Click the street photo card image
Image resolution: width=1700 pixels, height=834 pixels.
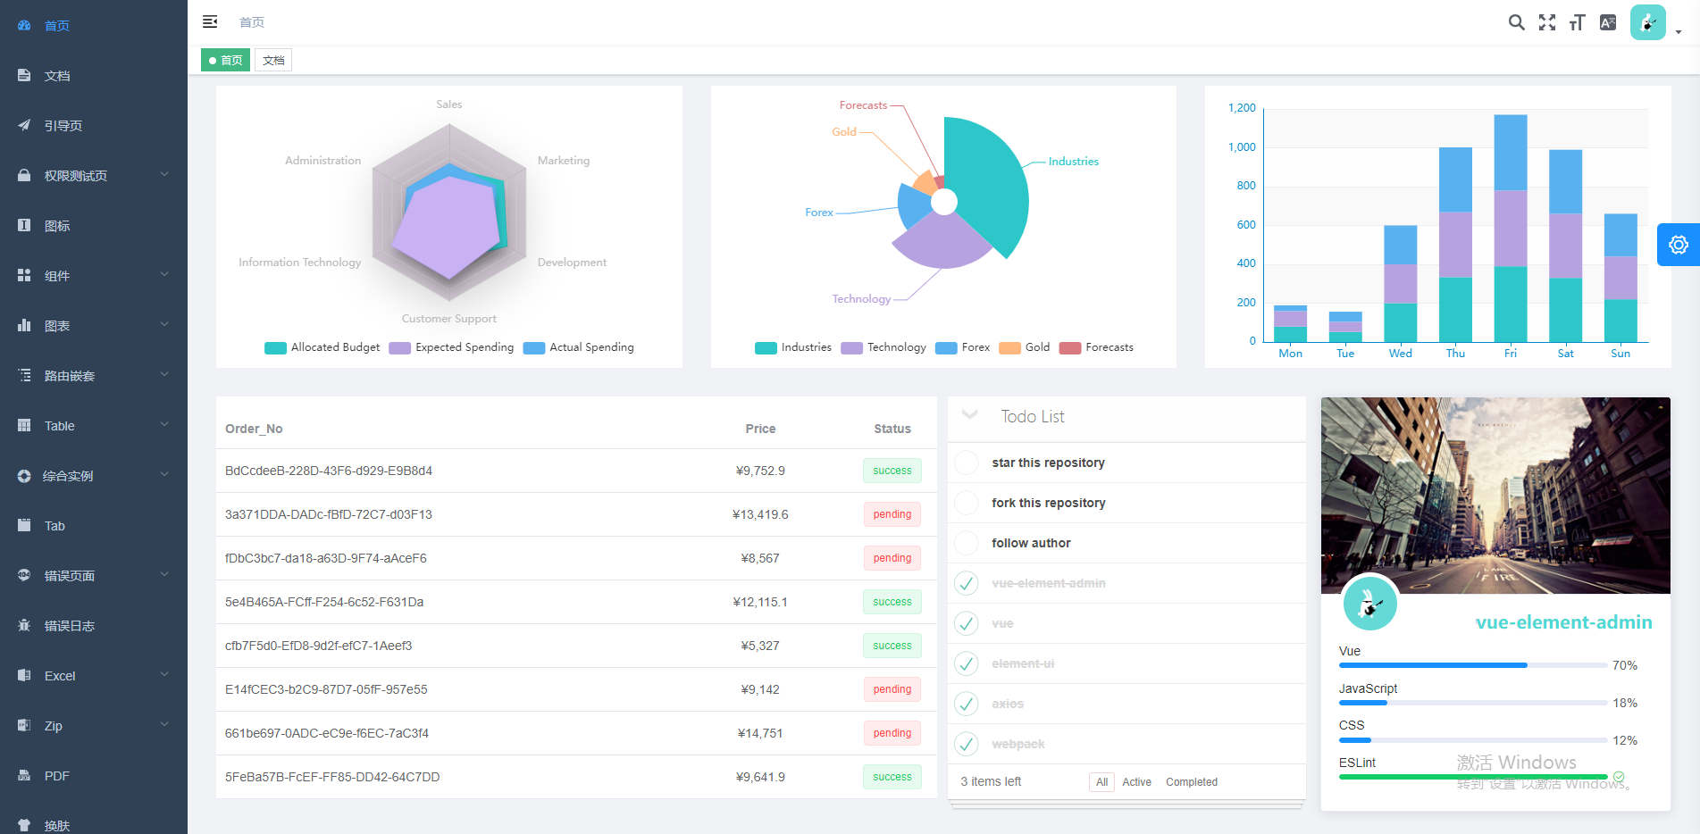point(1495,496)
